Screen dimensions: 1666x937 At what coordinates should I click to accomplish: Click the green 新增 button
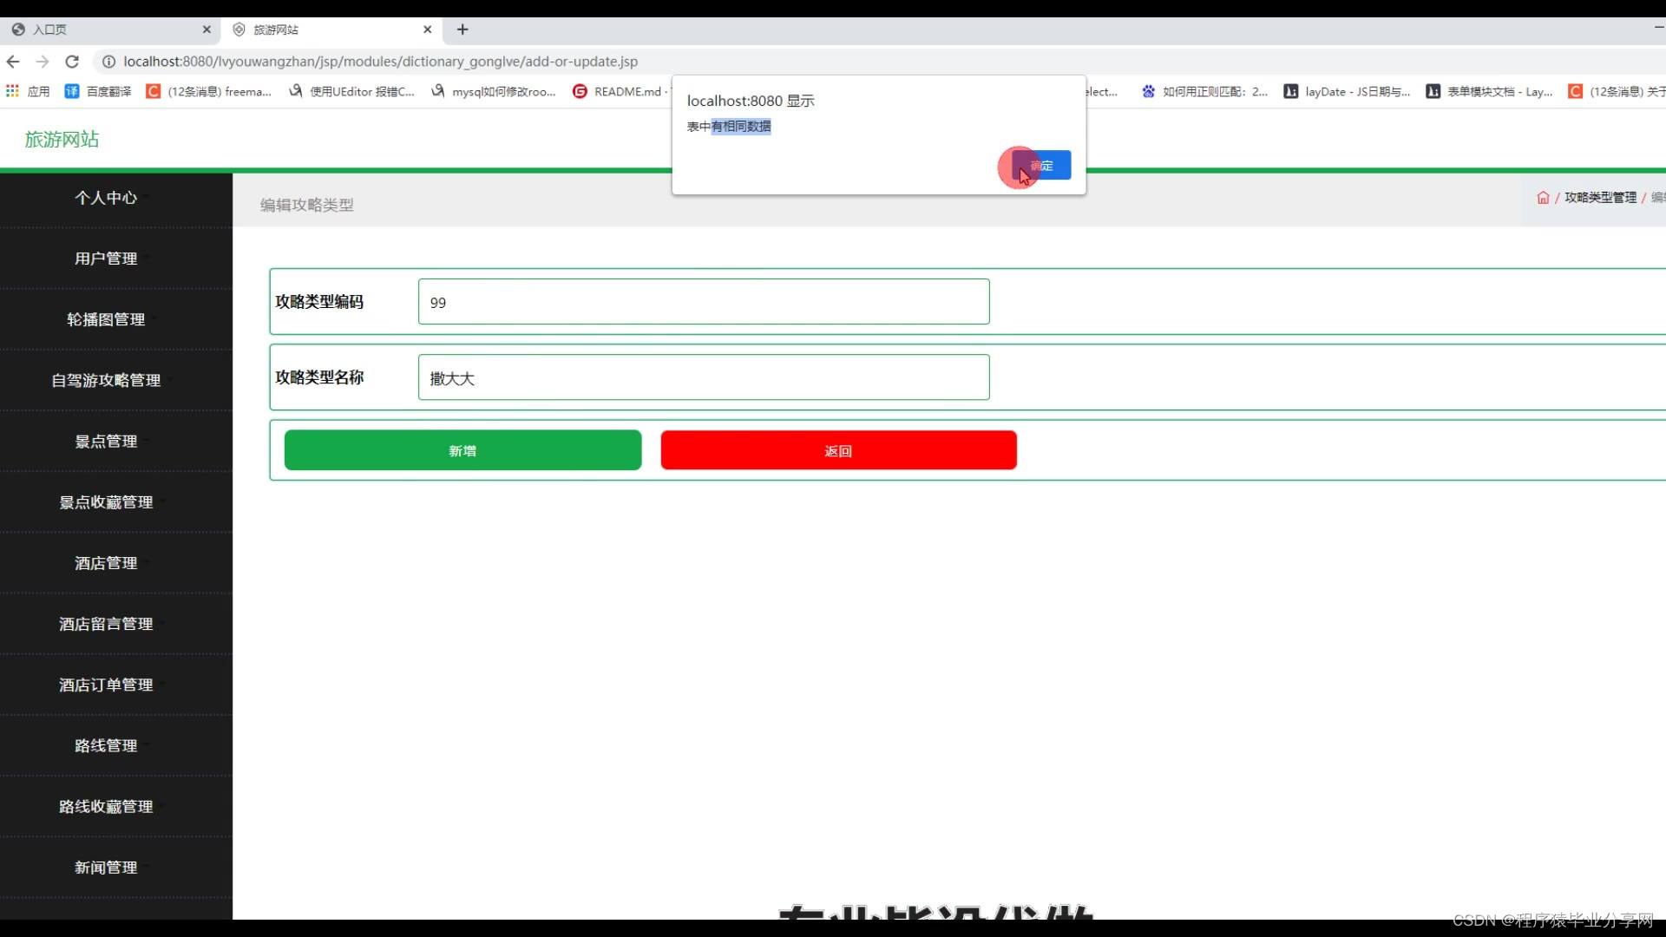[x=462, y=450]
